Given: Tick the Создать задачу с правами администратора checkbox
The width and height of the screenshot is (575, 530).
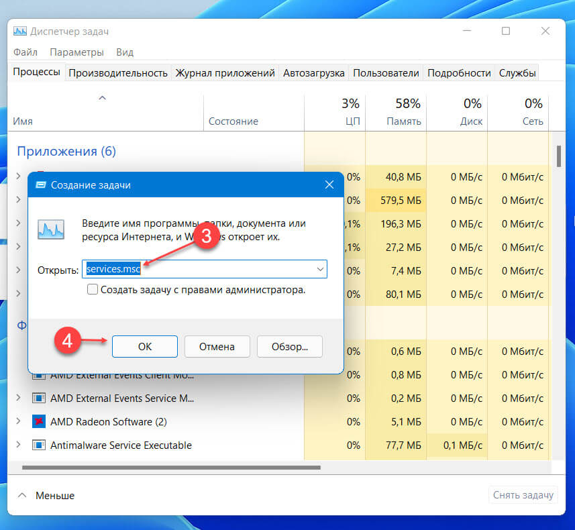Looking at the screenshot, I should [x=93, y=289].
